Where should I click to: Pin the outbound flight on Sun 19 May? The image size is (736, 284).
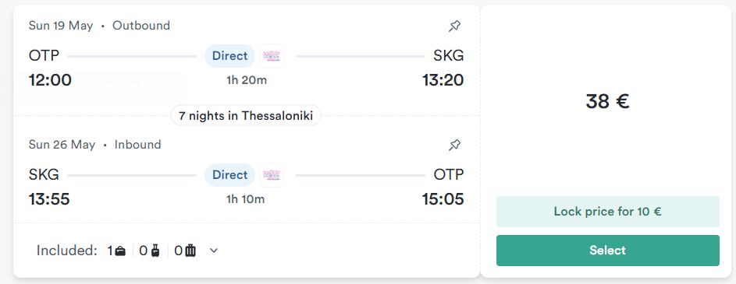tap(454, 26)
